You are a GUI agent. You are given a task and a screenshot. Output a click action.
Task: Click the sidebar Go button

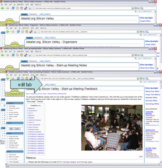(11, 128)
